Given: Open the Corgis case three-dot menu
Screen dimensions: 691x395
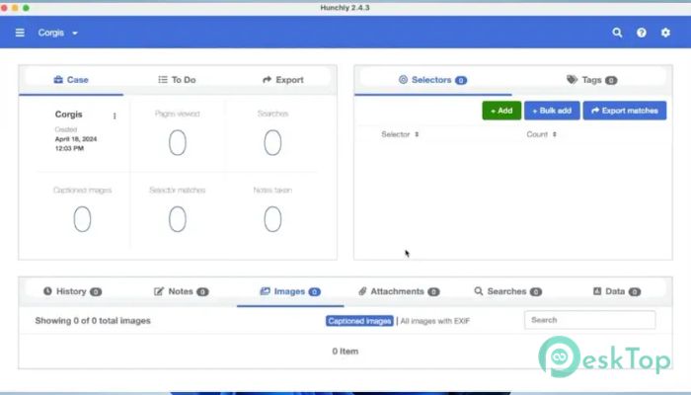Looking at the screenshot, I should point(115,116).
